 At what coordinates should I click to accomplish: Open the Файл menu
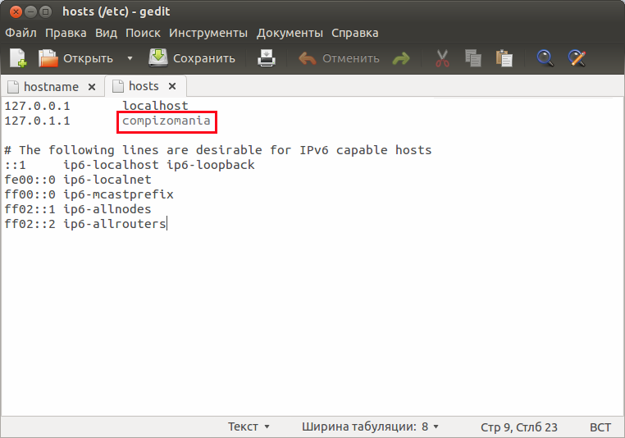point(21,33)
